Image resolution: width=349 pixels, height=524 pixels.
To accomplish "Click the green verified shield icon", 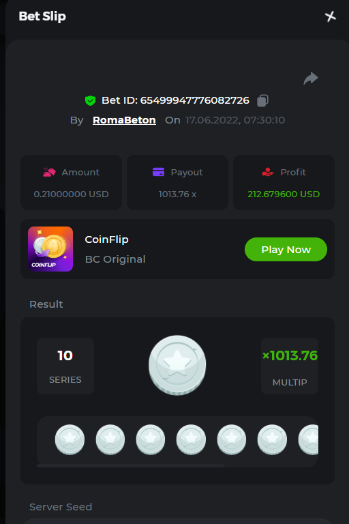I will [x=90, y=100].
